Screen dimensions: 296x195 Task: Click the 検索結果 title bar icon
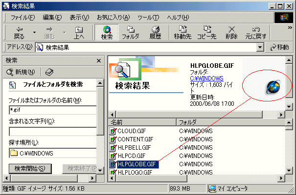(x=6, y=6)
